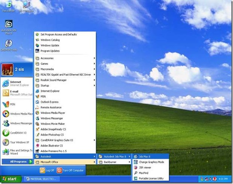Expand the Microsoft Office folder
This screenshot has width=233, height=184.
tap(65, 162)
